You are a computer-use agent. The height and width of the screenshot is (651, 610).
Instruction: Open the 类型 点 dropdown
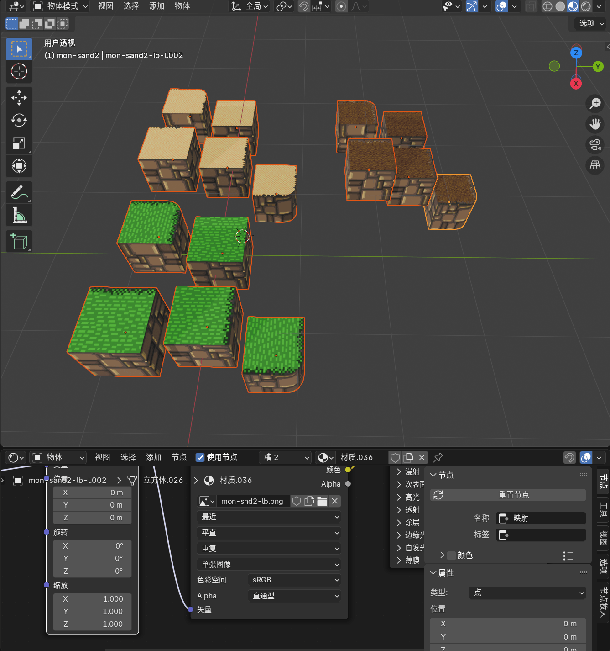[x=527, y=593]
